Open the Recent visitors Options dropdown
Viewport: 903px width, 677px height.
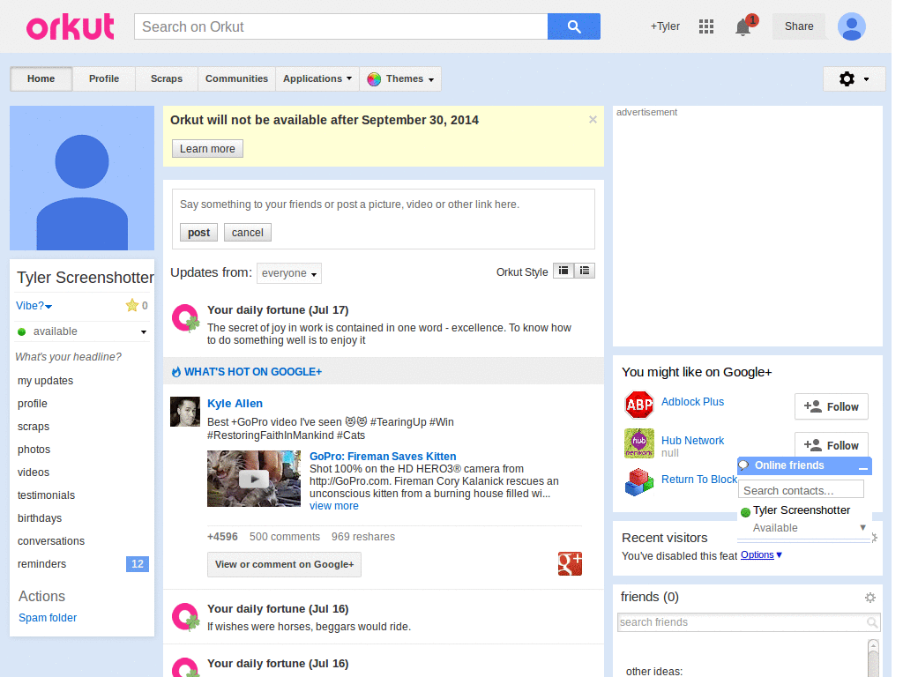(x=761, y=555)
